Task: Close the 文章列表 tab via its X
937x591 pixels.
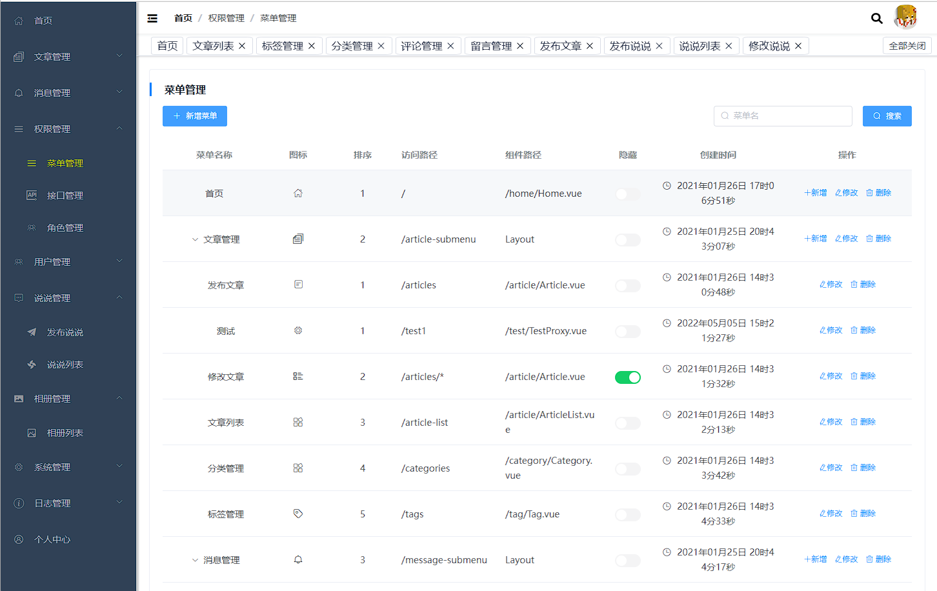Action: 242,46
